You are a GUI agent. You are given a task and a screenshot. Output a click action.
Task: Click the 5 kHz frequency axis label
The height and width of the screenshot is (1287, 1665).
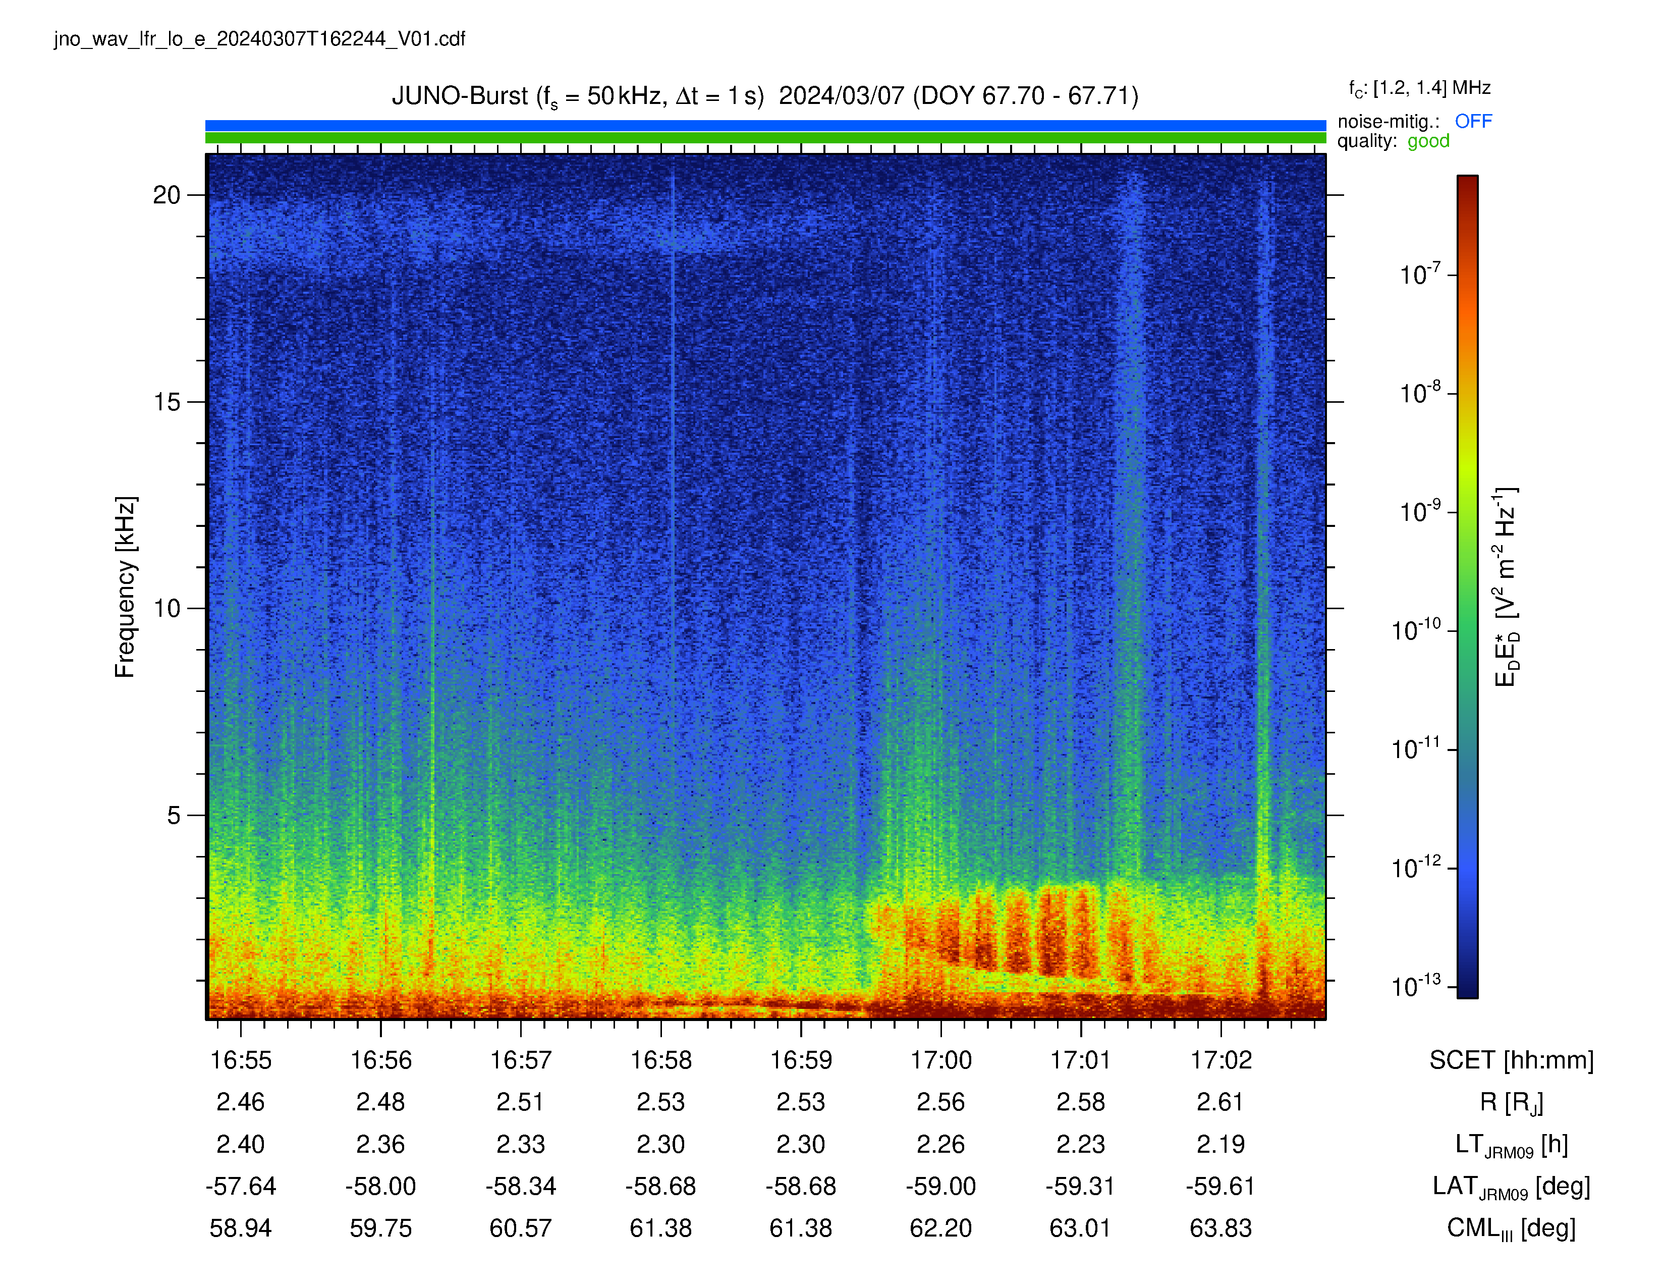point(174,815)
